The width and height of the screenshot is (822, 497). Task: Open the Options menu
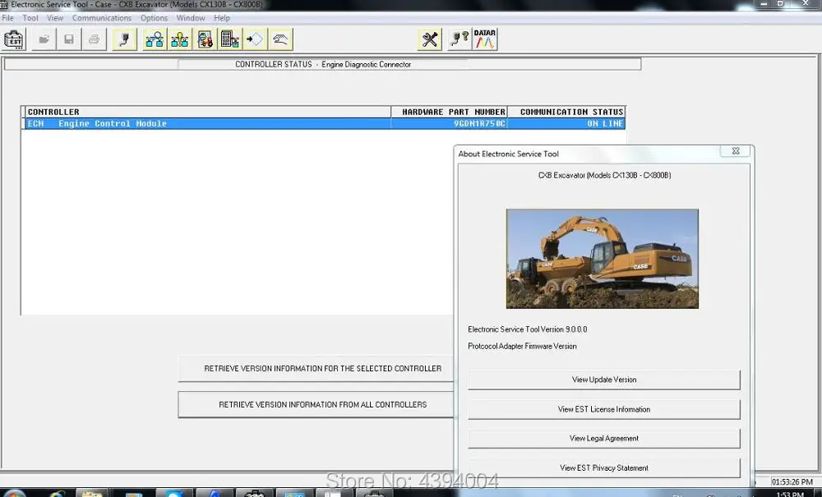155,18
